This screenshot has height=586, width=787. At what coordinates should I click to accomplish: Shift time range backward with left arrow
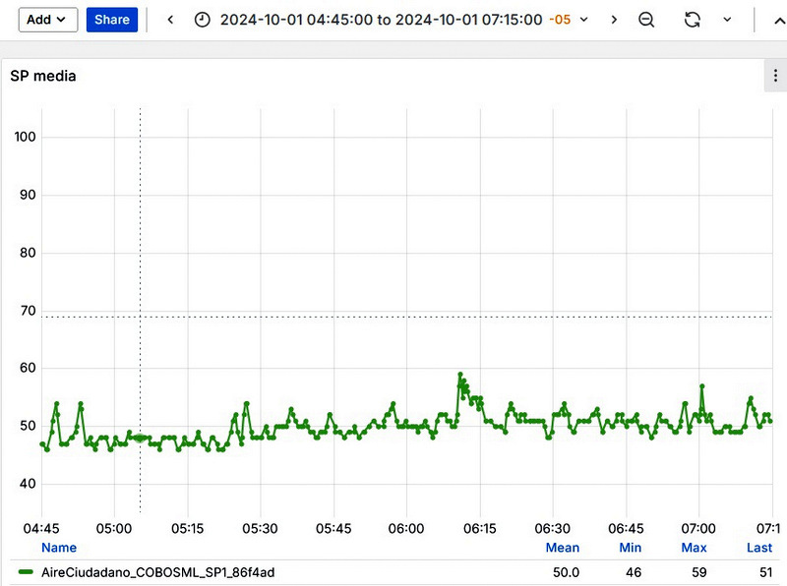170,20
